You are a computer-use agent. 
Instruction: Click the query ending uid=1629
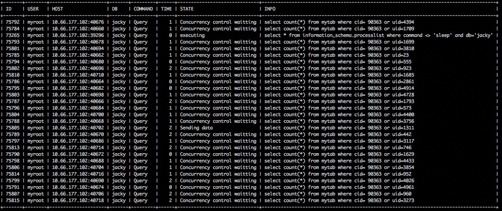339,154
